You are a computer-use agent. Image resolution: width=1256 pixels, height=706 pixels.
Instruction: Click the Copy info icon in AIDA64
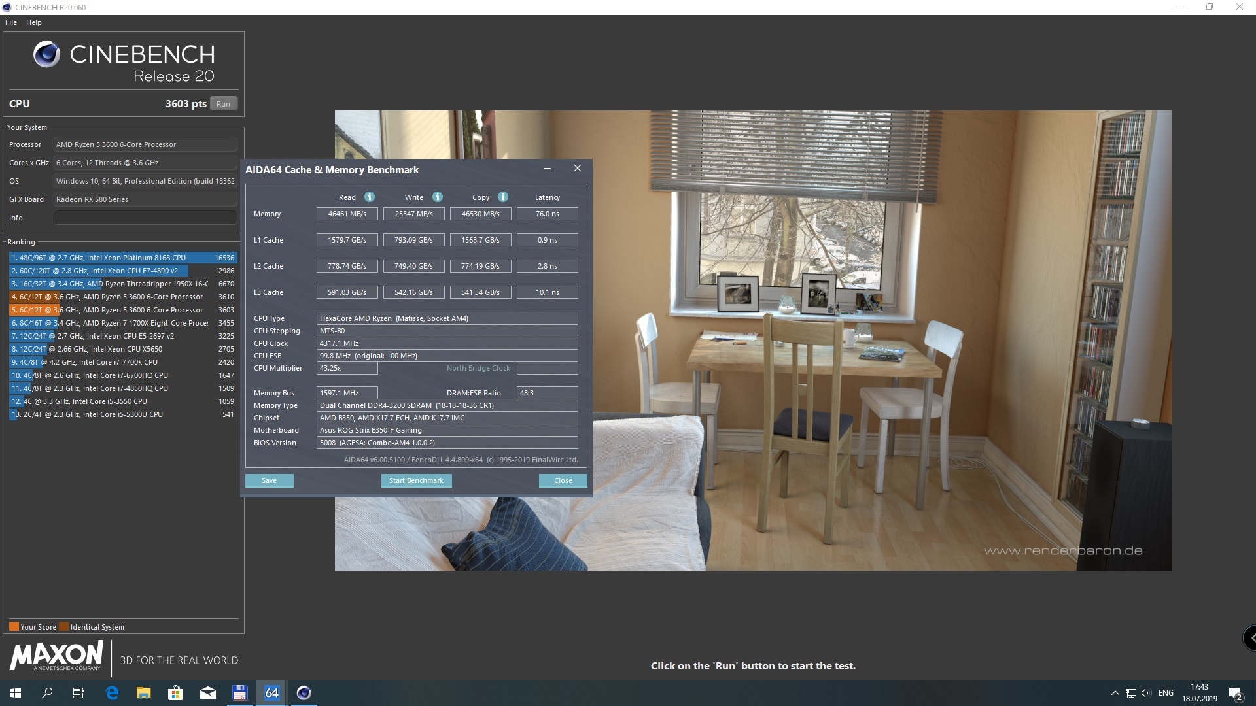pos(503,197)
